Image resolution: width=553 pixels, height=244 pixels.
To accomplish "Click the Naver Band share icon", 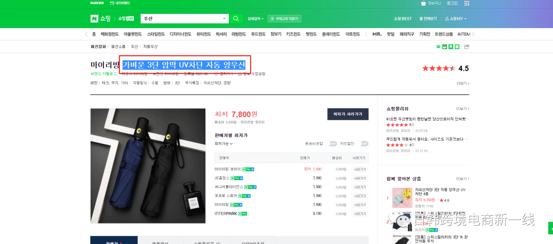I will tap(451, 47).
